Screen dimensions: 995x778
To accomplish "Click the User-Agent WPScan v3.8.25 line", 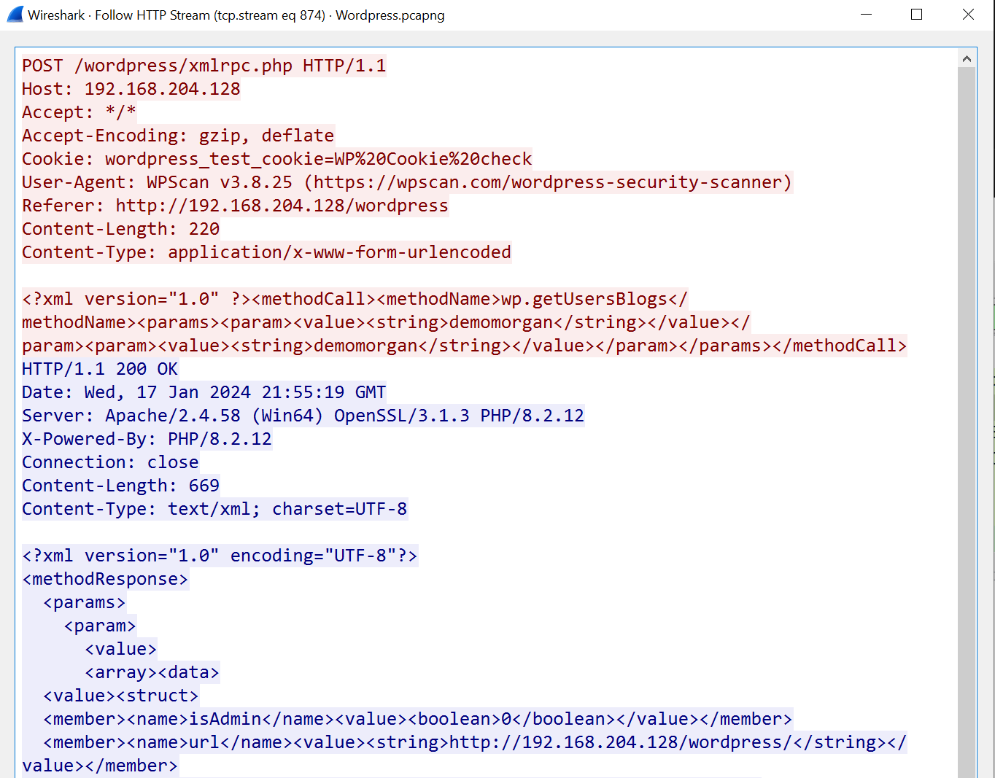I will [407, 182].
